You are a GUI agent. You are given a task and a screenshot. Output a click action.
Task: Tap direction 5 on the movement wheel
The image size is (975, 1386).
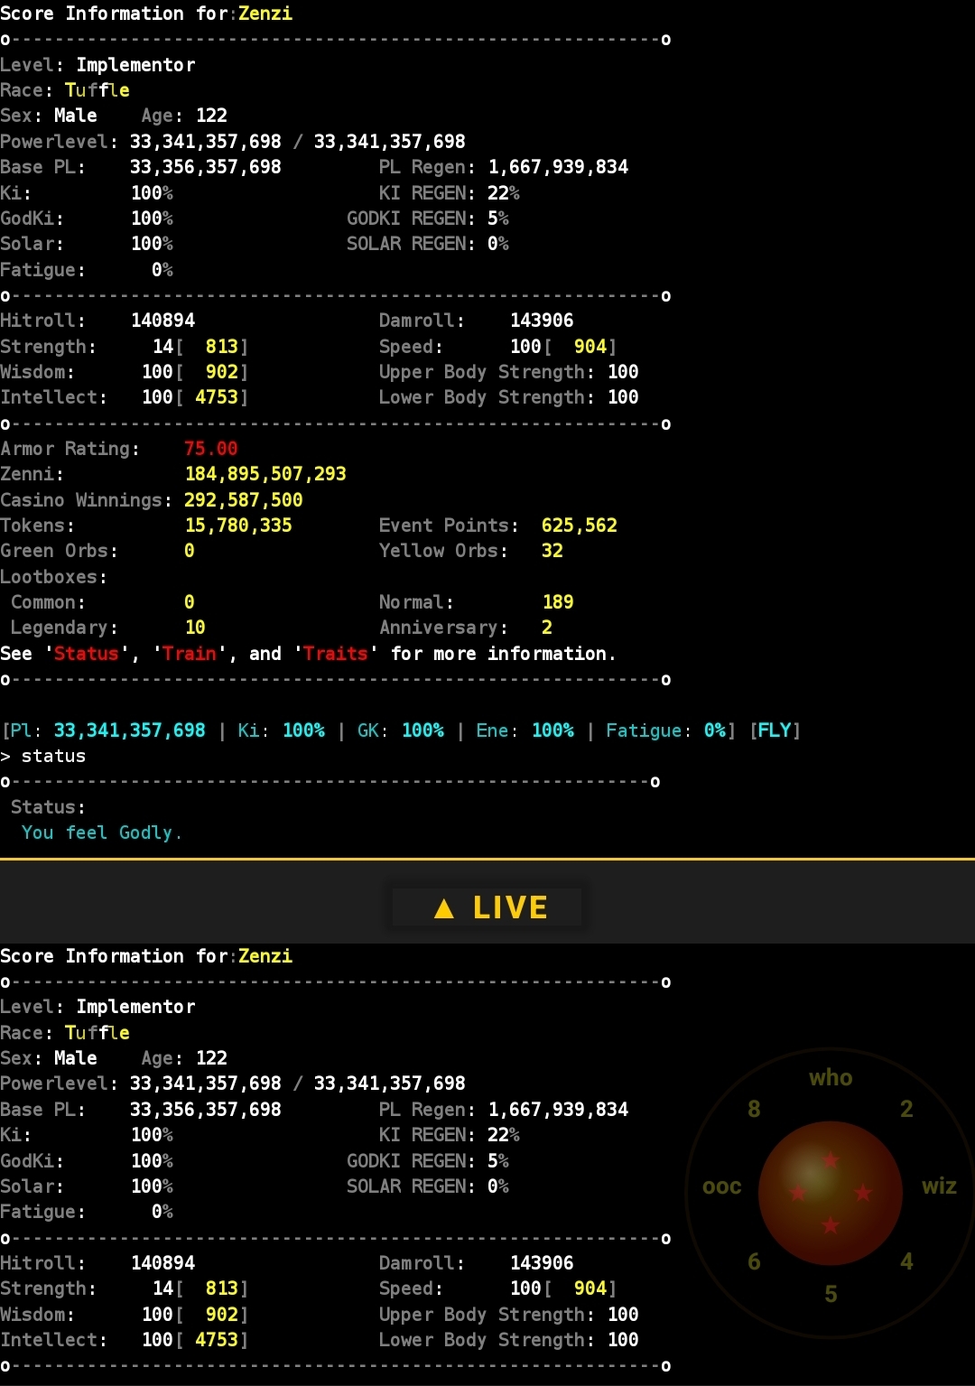(x=831, y=1293)
